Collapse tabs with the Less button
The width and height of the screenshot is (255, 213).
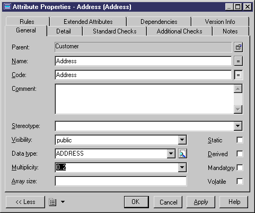click(x=25, y=202)
